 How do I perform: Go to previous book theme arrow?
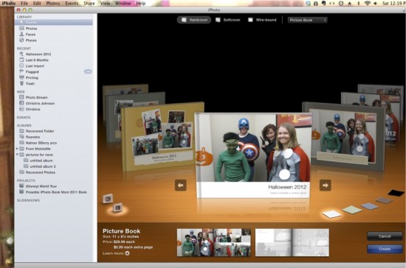click(x=180, y=185)
